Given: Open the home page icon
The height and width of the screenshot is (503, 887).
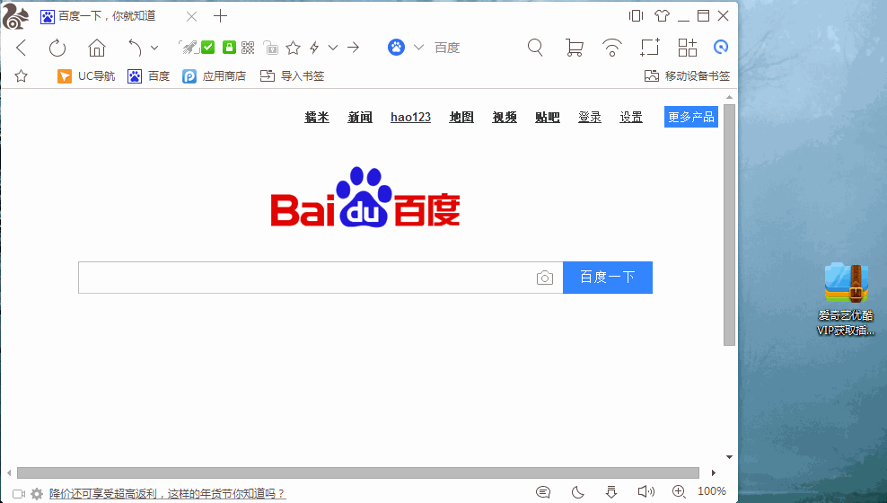Looking at the screenshot, I should click(97, 48).
